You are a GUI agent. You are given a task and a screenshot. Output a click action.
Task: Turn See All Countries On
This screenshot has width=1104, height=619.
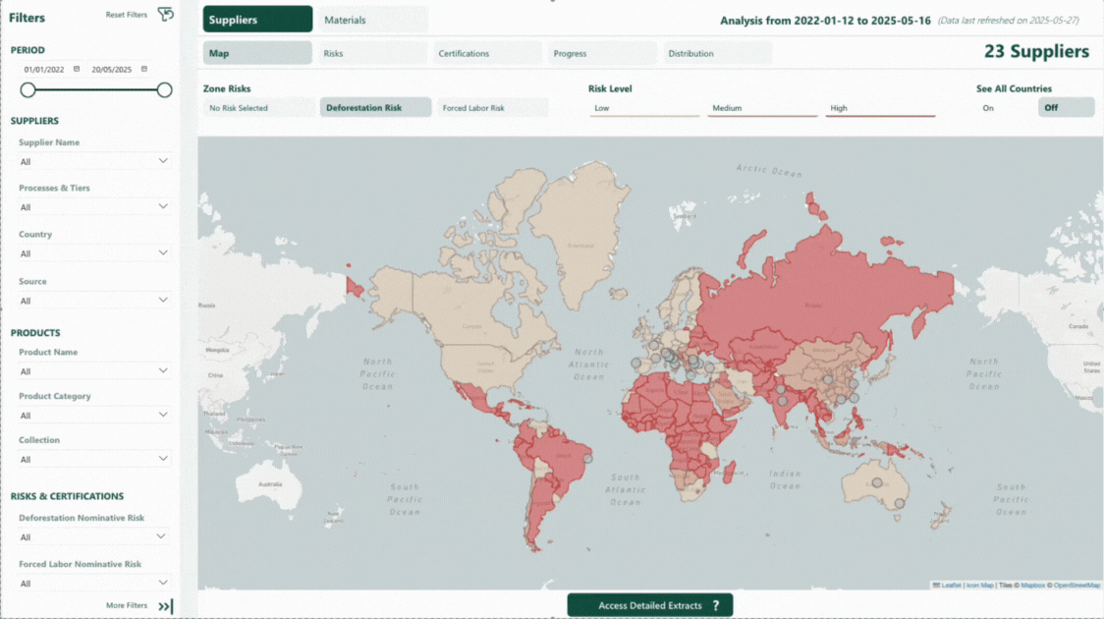(988, 108)
